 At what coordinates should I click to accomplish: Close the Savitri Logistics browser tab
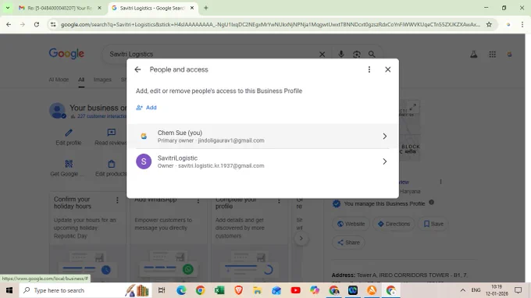192,8
